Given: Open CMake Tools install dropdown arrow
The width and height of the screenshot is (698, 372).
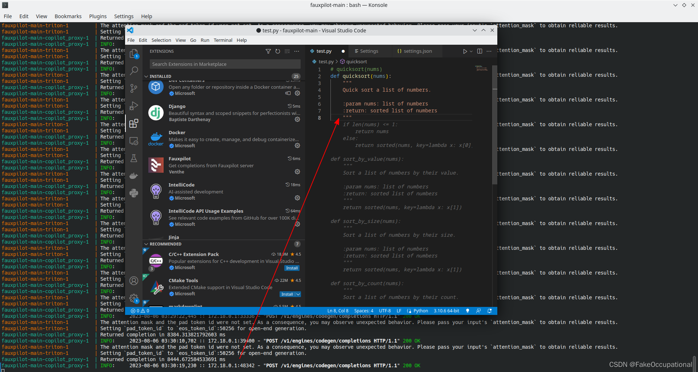Looking at the screenshot, I should point(298,294).
